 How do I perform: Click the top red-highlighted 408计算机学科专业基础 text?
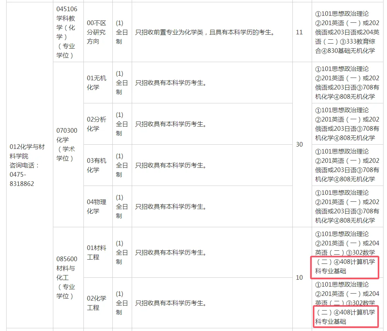click(345, 268)
